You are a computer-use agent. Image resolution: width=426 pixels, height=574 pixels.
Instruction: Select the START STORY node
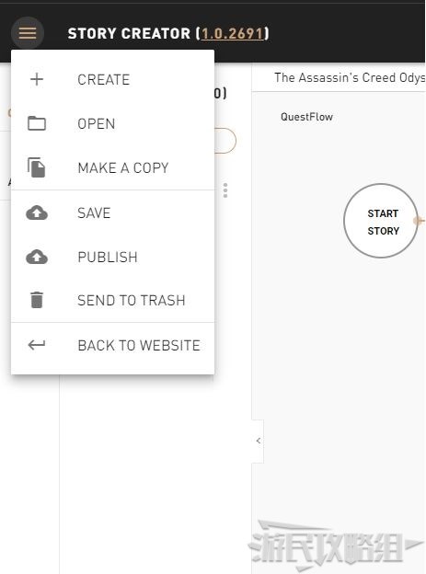click(381, 221)
